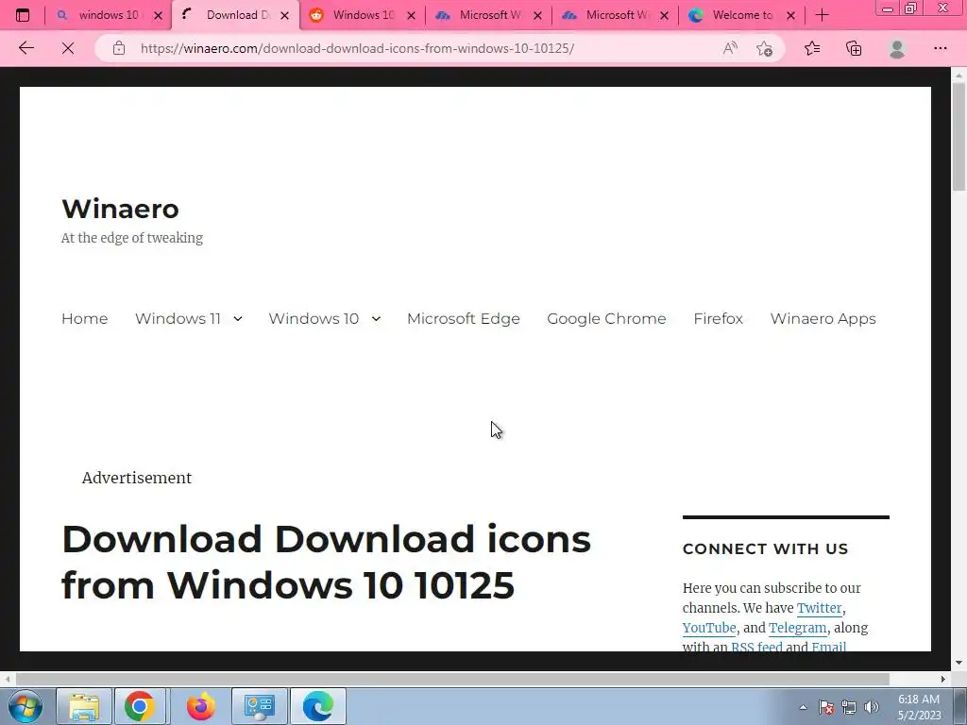The width and height of the screenshot is (967, 725).
Task: View site information lock icon
Action: coord(119,48)
